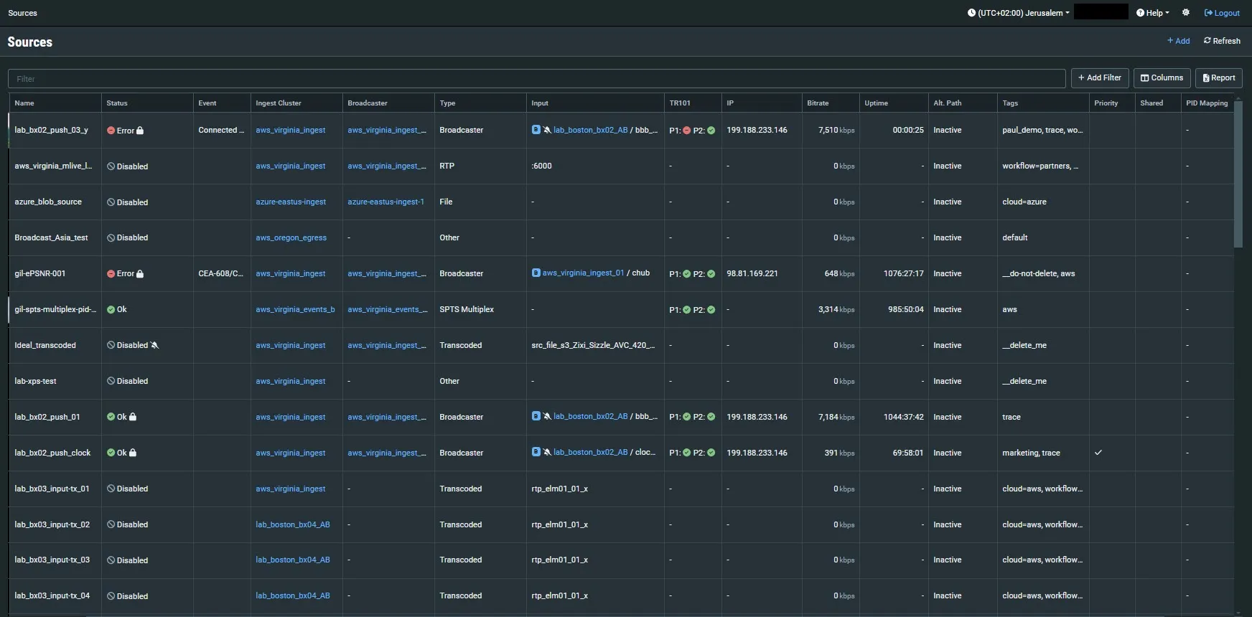The image size is (1252, 617).
Task: Open the aws_virginia_ingest_01 input link
Action: 583,273
